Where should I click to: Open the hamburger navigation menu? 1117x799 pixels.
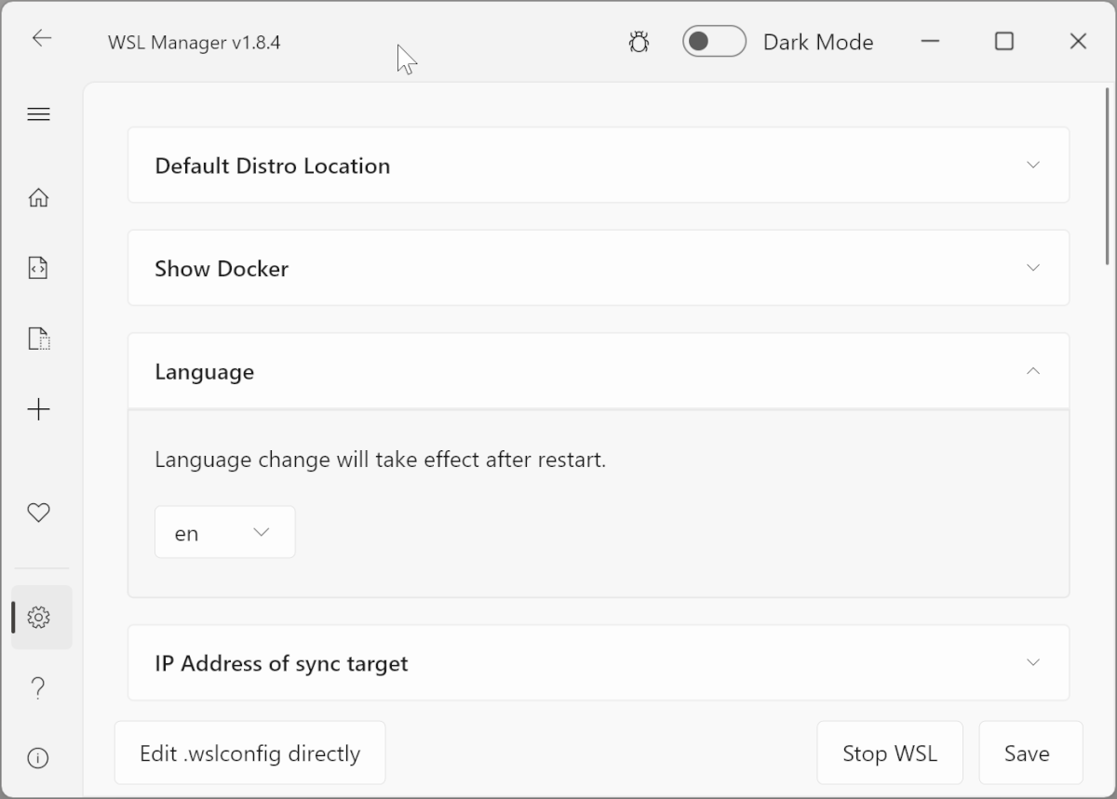(38, 114)
